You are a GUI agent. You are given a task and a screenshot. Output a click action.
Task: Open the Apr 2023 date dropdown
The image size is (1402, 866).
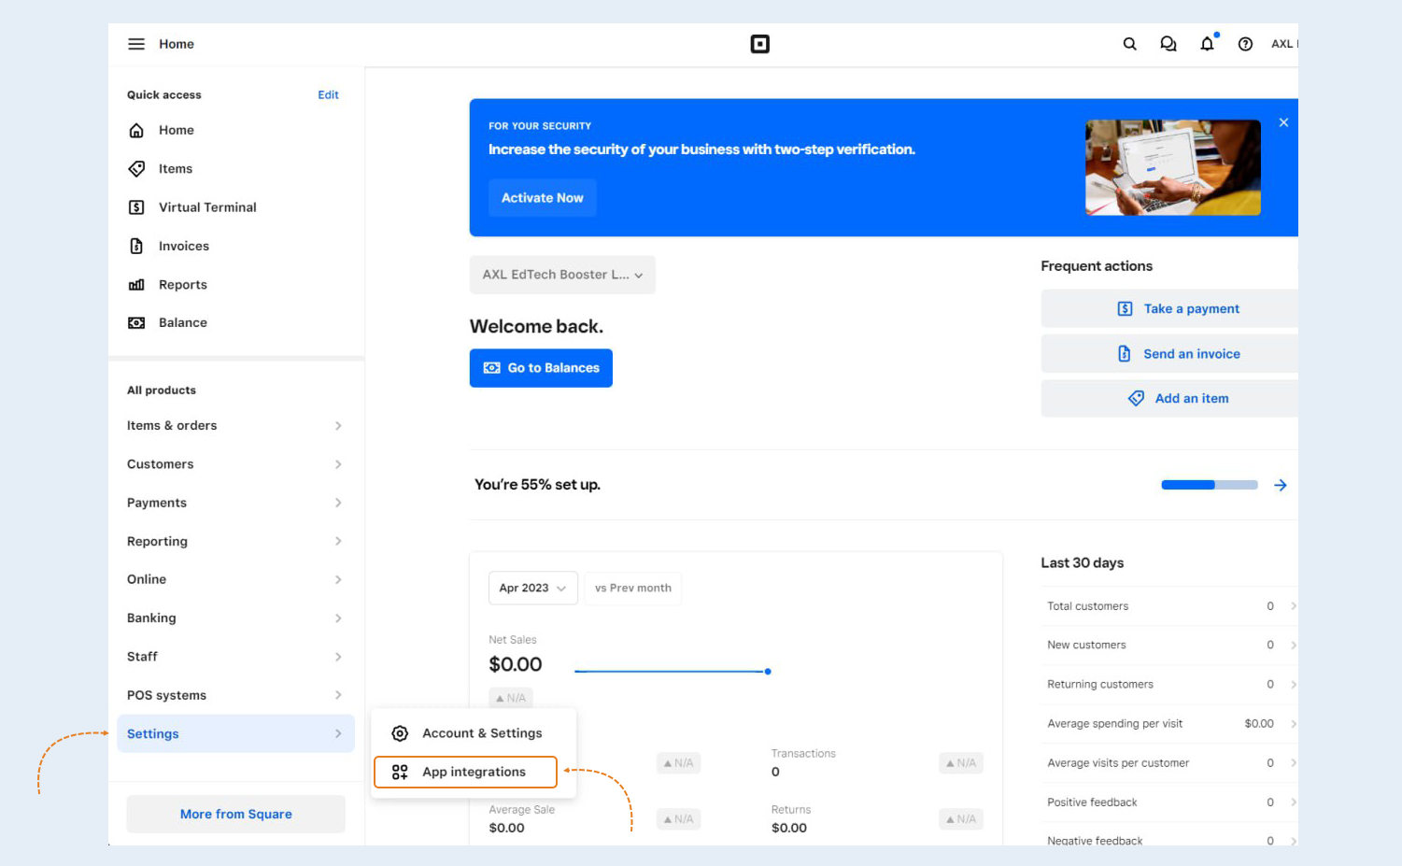(x=533, y=589)
